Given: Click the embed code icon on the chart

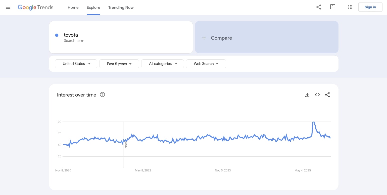Looking at the screenshot, I should (x=317, y=95).
